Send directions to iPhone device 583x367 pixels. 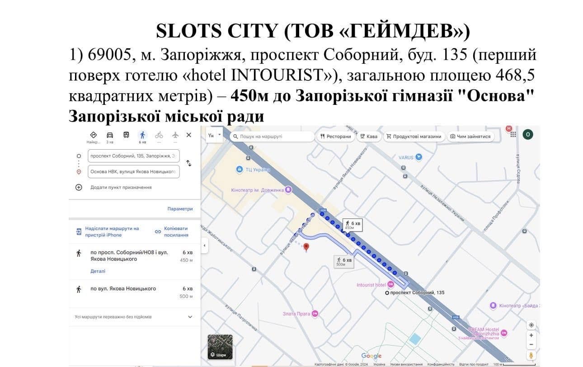coord(108,231)
